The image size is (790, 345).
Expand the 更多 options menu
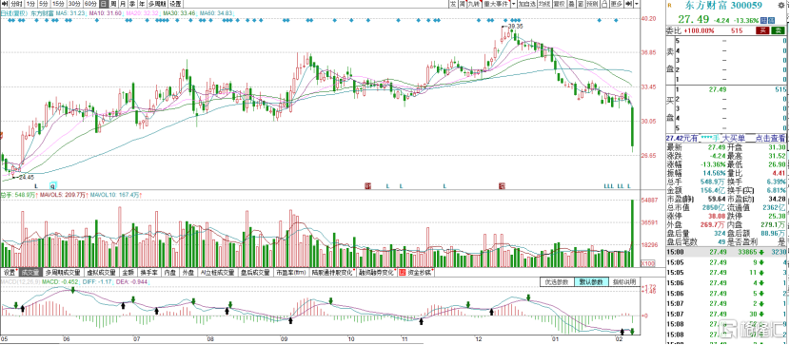(617, 4)
